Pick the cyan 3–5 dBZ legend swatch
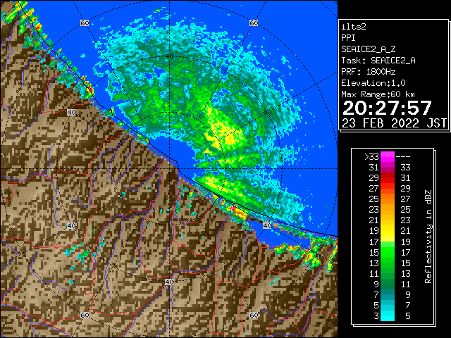The height and width of the screenshot is (338, 451). (x=388, y=315)
